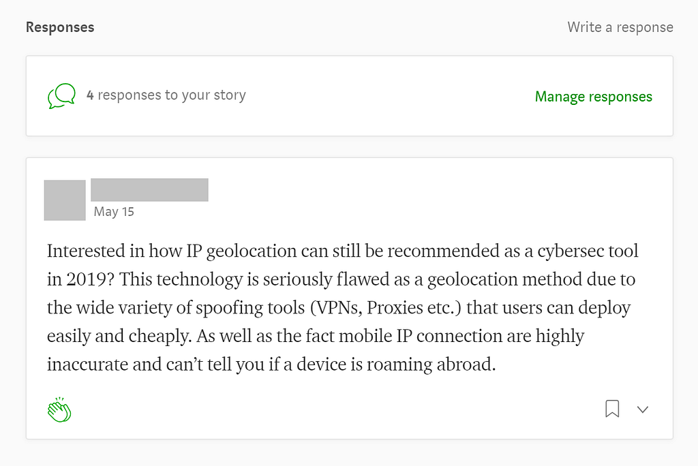Image resolution: width=698 pixels, height=466 pixels.
Task: Click the Responses section heading
Action: click(x=60, y=27)
